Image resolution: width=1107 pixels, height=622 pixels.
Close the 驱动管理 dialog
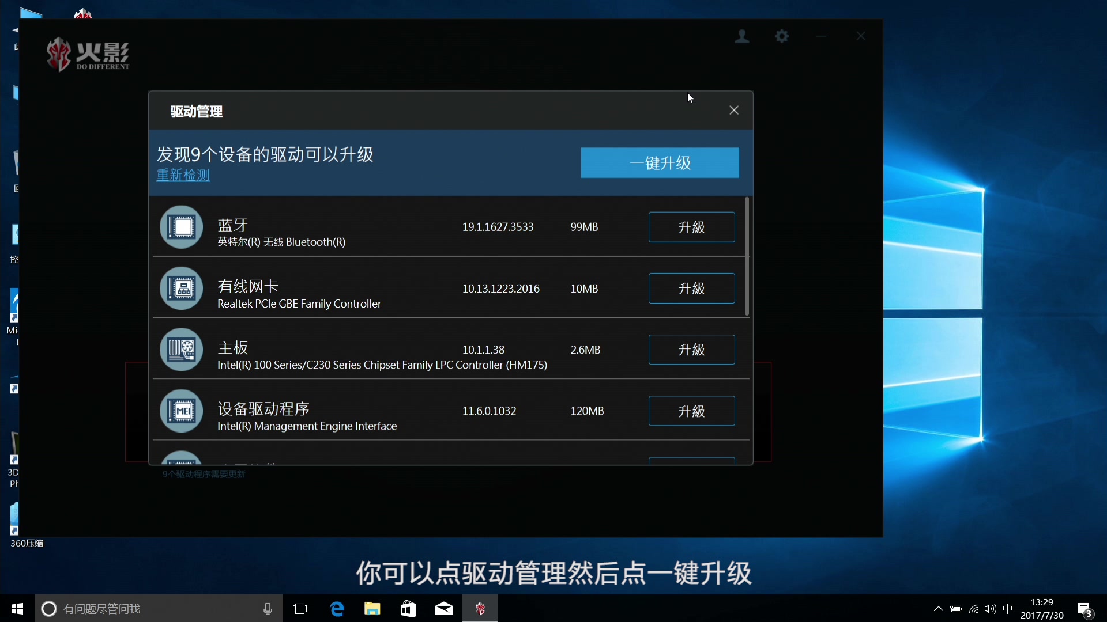pos(734,110)
